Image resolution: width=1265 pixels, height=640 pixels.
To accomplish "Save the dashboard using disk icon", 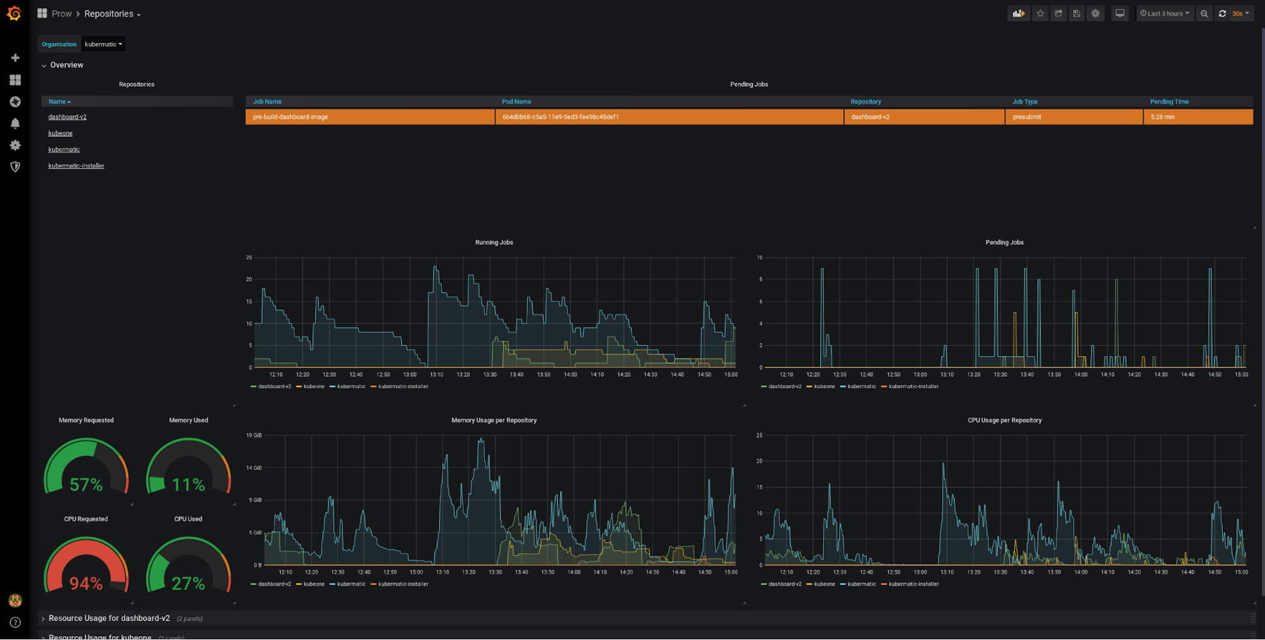I will pos(1076,13).
